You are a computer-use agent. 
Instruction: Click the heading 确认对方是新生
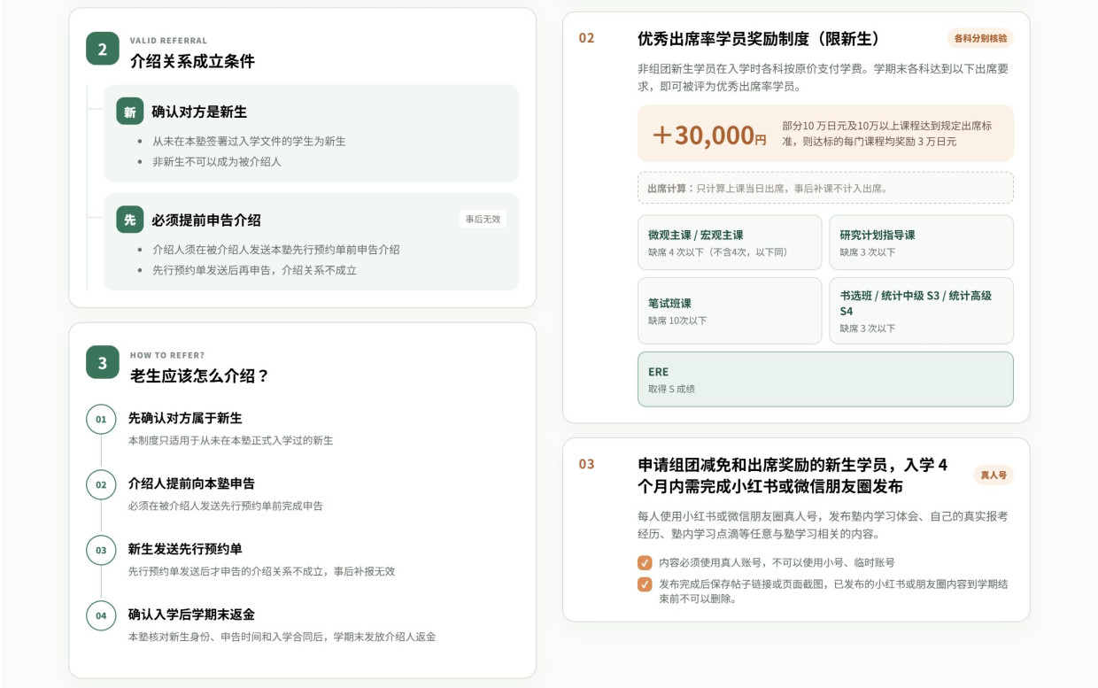coord(199,112)
